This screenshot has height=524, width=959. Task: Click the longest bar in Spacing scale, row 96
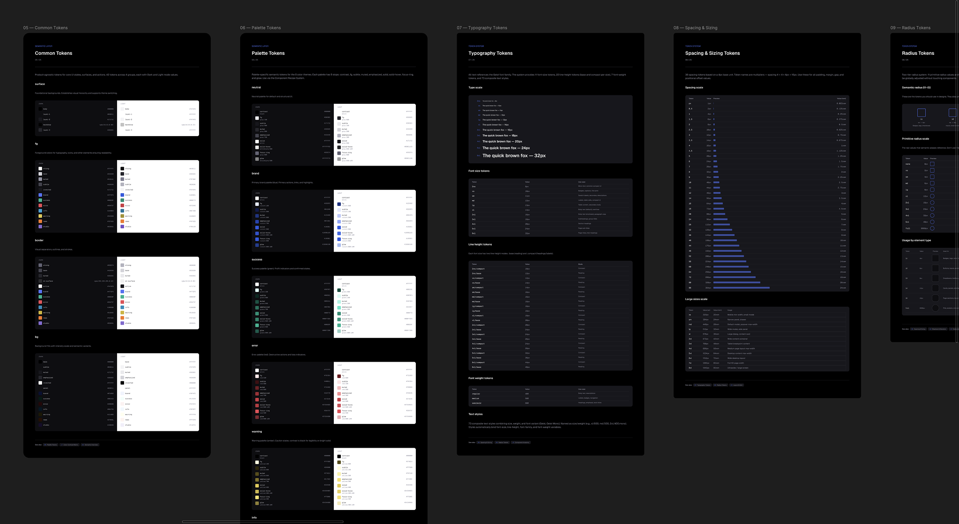pyautogui.click(x=741, y=288)
